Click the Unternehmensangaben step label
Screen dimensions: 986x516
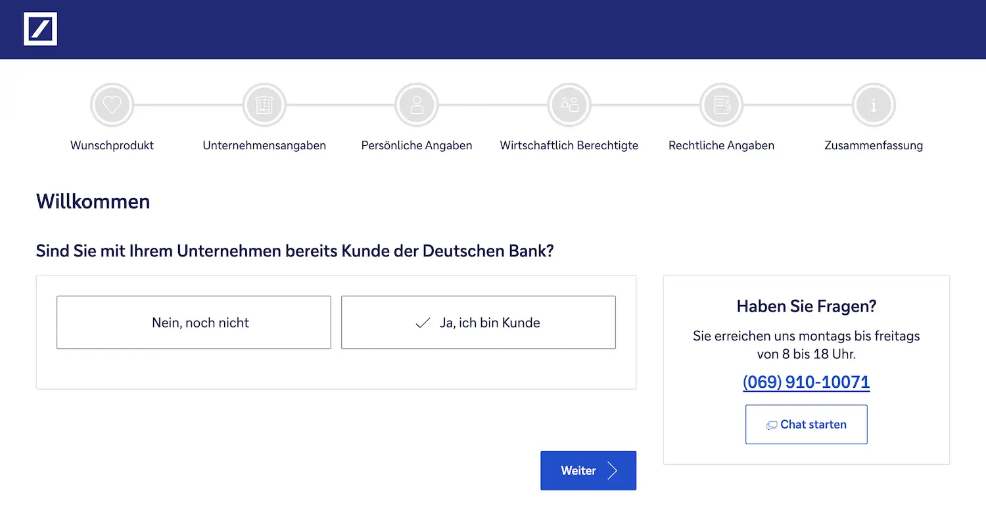point(264,145)
